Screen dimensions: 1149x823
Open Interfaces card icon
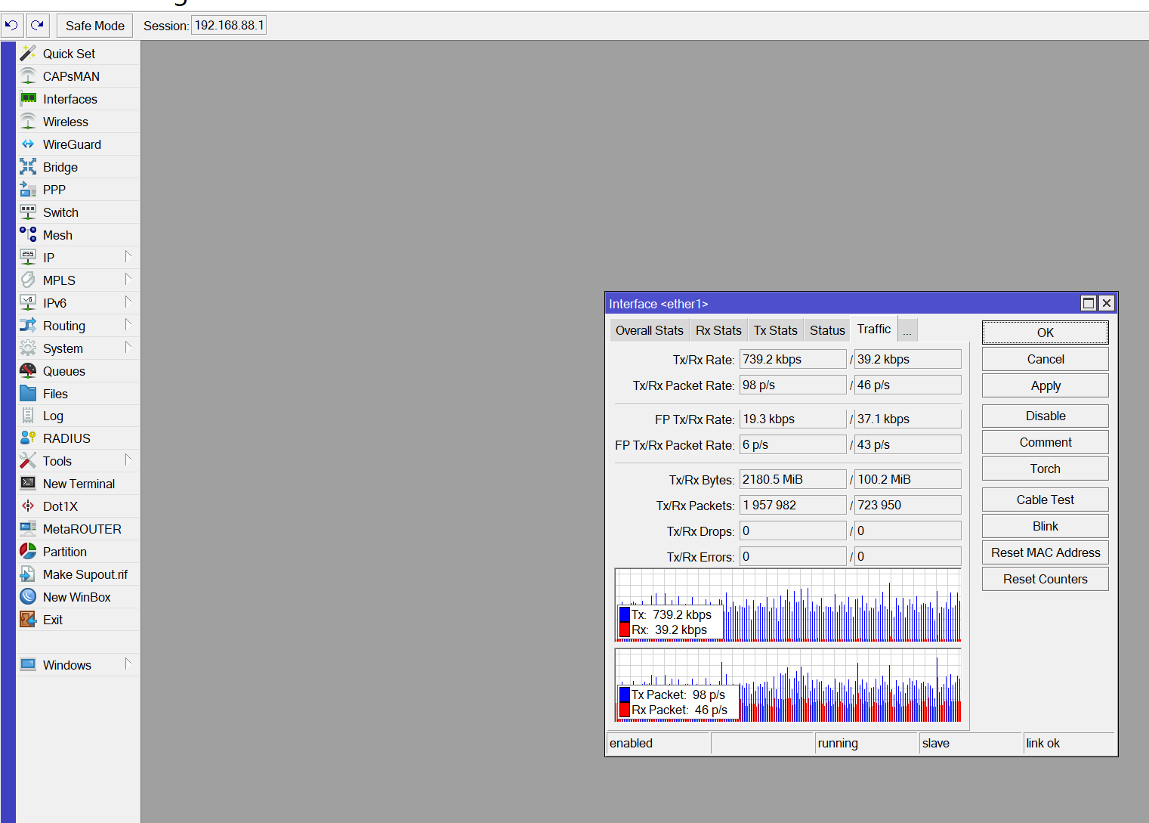coord(28,99)
